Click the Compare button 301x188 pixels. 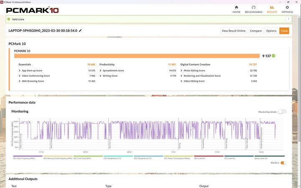[256, 30]
